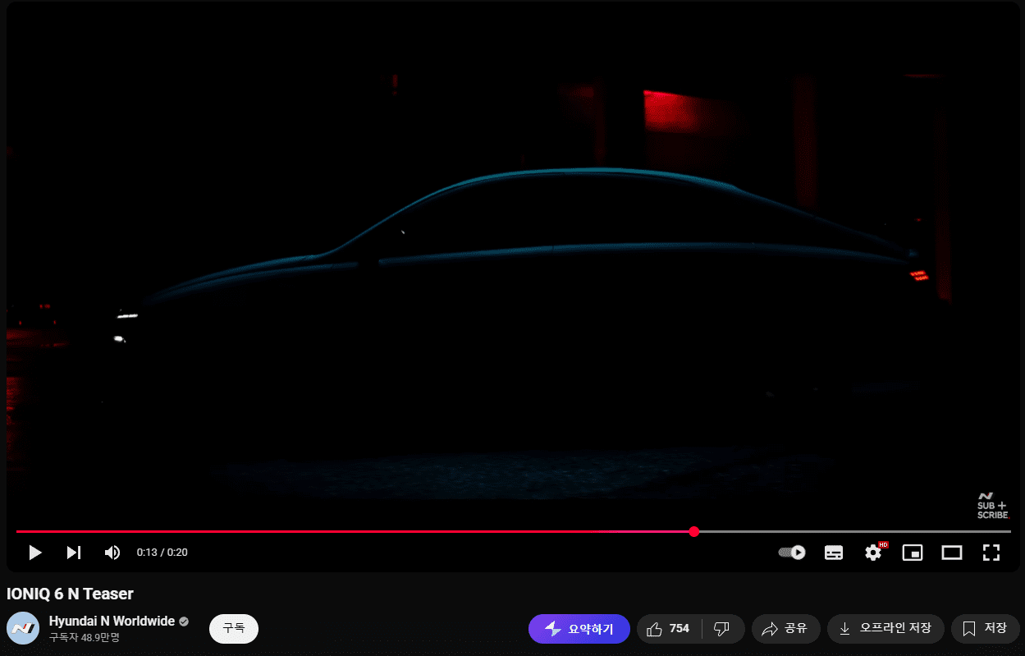Open the video settings gear
The image size is (1025, 656).
click(x=873, y=553)
